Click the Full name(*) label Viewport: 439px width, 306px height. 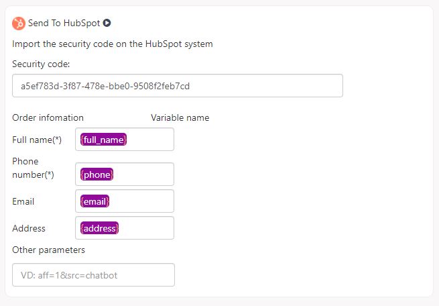37,140
